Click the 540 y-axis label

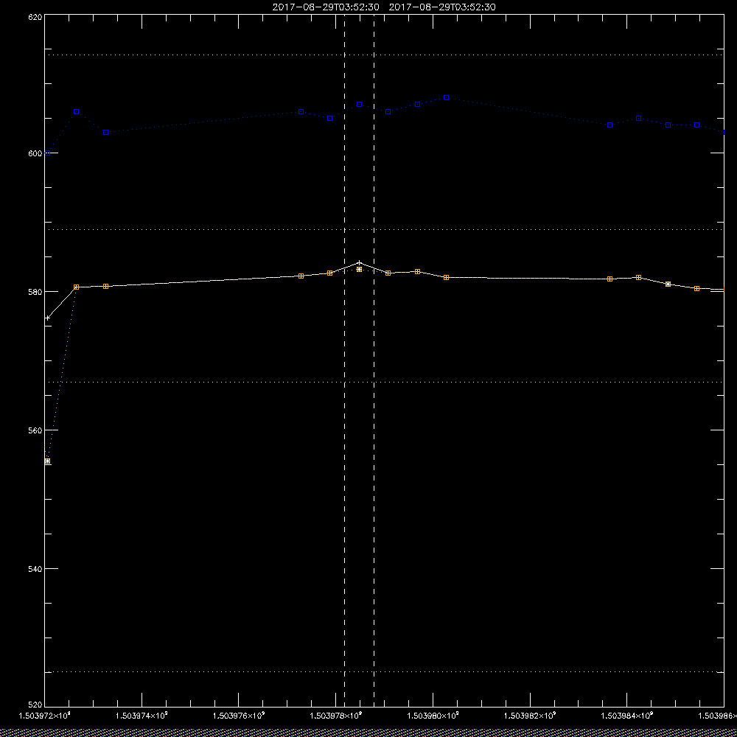(35, 569)
